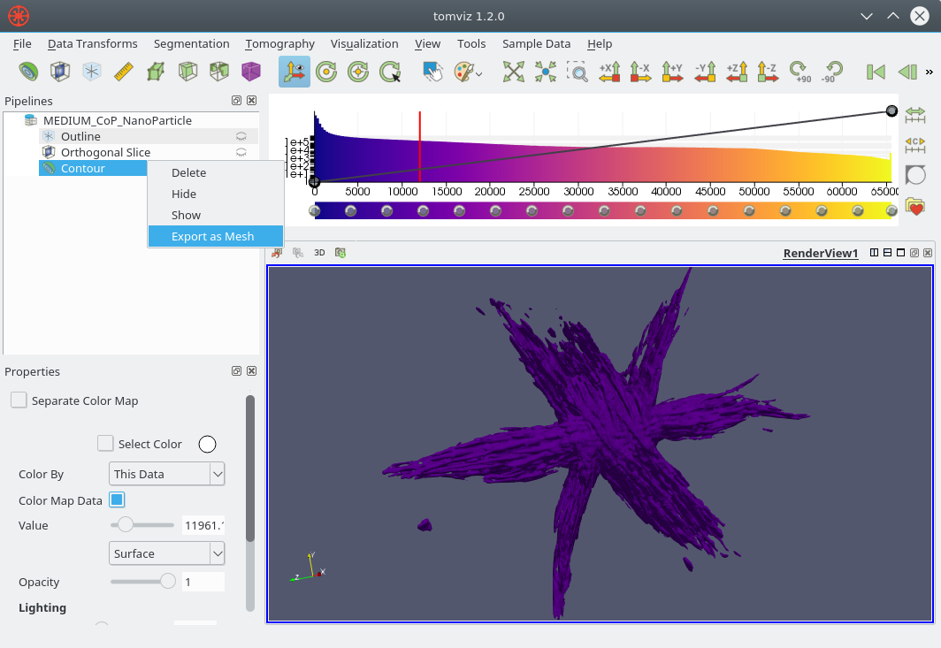Choose Export as Mesh from context menu
The image size is (941, 648).
(x=216, y=236)
